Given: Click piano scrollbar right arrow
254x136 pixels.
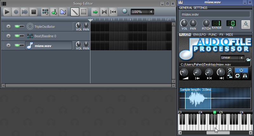Looking at the screenshot, I should click(x=251, y=132).
